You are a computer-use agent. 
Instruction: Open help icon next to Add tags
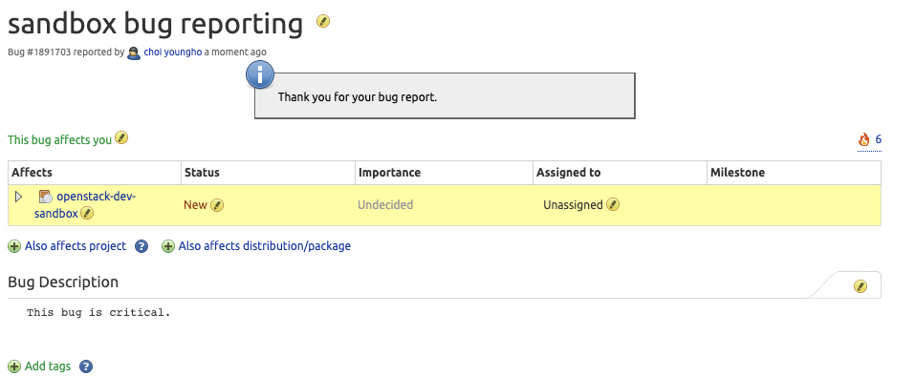pyautogui.click(x=86, y=366)
